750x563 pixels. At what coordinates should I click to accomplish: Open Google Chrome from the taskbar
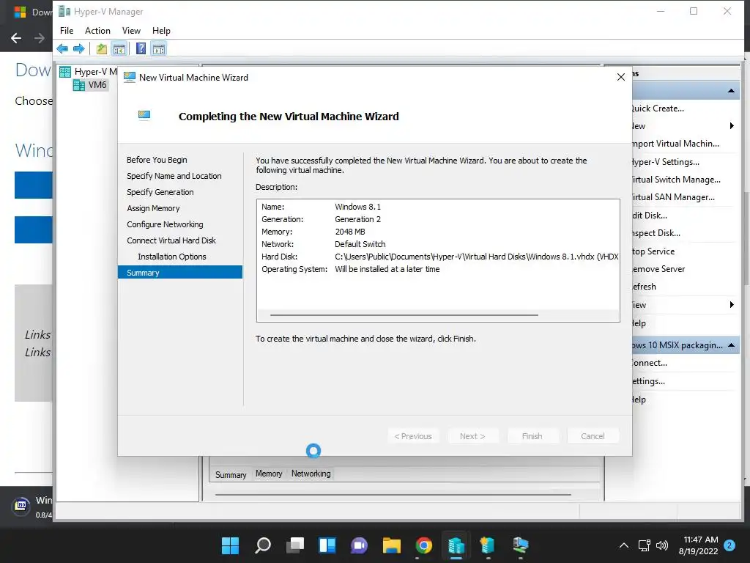424,545
